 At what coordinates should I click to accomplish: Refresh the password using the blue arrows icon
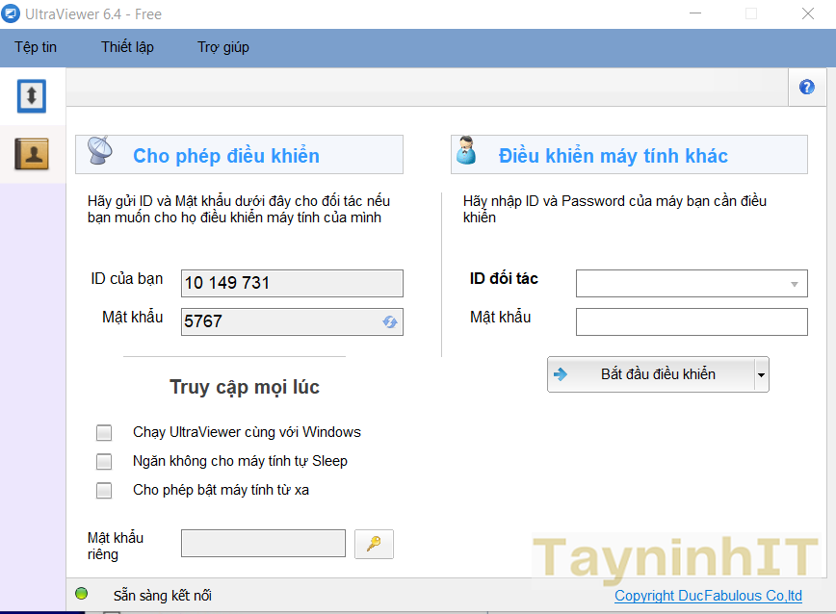tap(390, 322)
